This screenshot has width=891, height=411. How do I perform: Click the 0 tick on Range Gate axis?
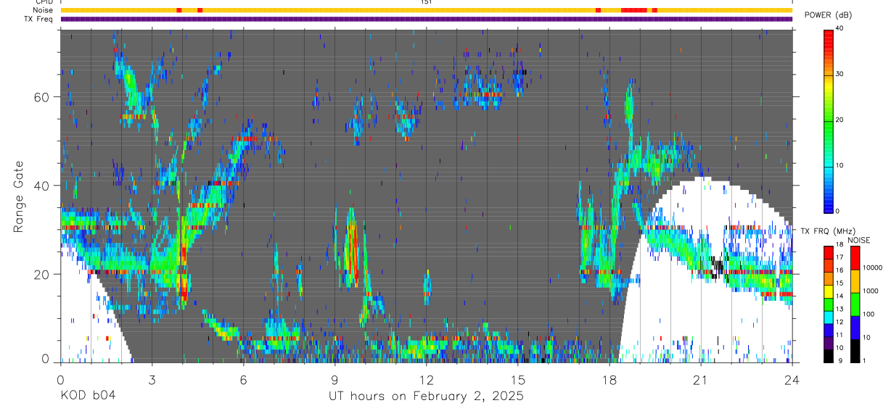tap(45, 359)
